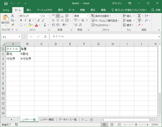Click the Redo arrow icon
The height and width of the screenshot is (127, 162).
point(18,4)
